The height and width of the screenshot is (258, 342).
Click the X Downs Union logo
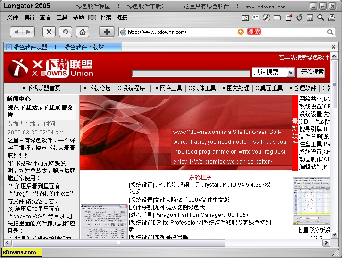(x=50, y=68)
